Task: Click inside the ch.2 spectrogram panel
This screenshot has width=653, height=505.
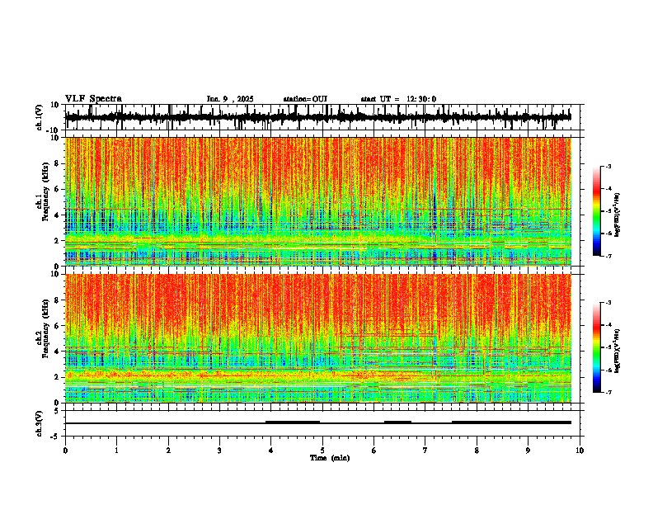Action: (318, 338)
